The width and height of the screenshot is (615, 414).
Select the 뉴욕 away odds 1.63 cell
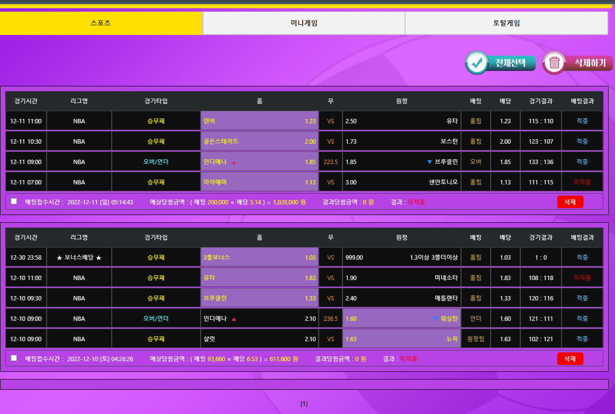401,339
